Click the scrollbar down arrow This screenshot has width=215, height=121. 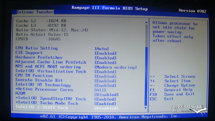pos(146,108)
